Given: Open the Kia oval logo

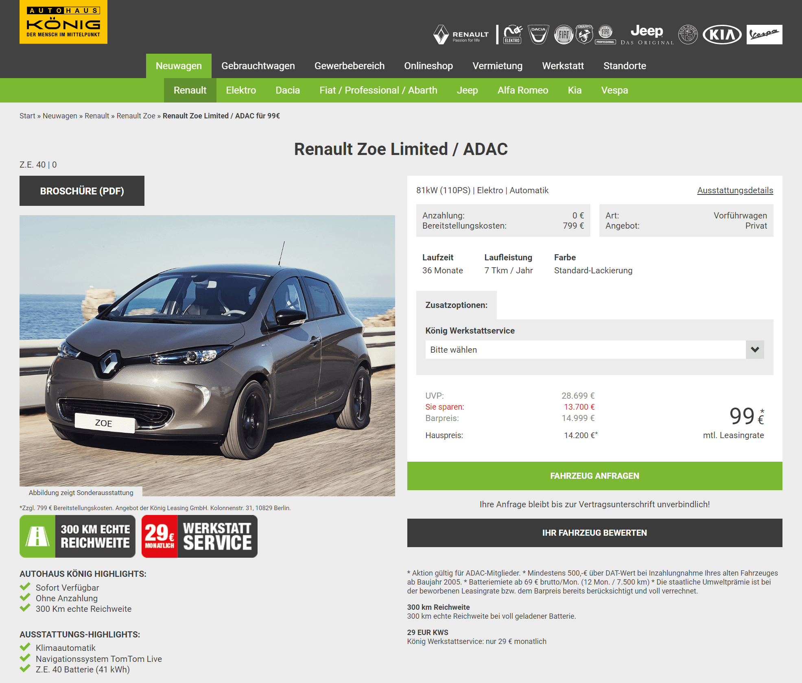Looking at the screenshot, I should (722, 35).
